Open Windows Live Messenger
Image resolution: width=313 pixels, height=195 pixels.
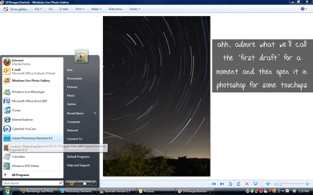coord(33,92)
